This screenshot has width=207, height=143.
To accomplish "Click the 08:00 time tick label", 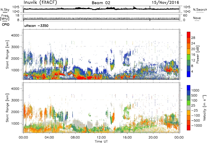I will (75, 138).
